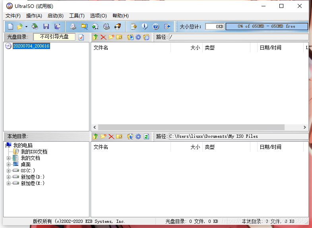Click the local pane red Delete X
The height and width of the screenshot is (228, 312).
tap(111, 137)
